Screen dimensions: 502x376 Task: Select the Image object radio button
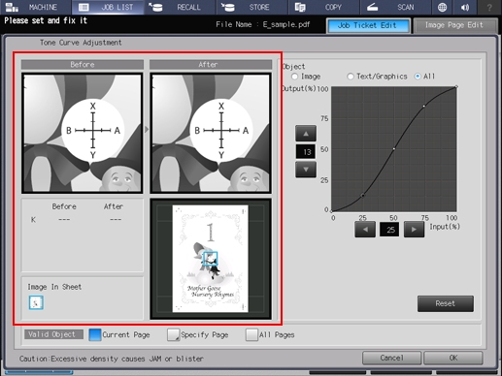(294, 77)
